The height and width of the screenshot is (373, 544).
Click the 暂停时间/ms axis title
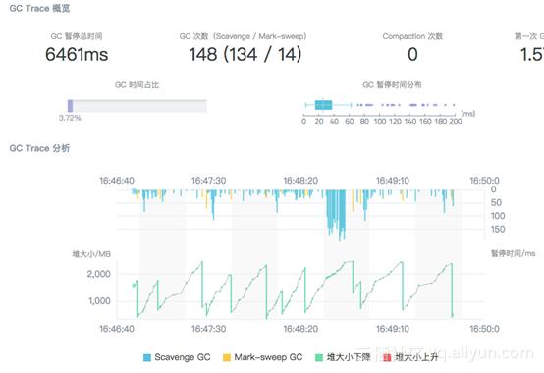tap(514, 253)
